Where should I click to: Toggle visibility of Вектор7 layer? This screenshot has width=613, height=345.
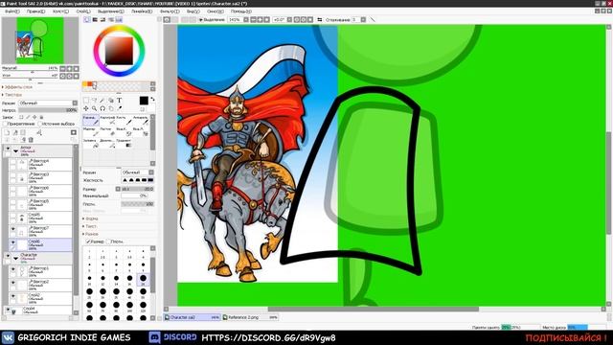[x=12, y=229]
